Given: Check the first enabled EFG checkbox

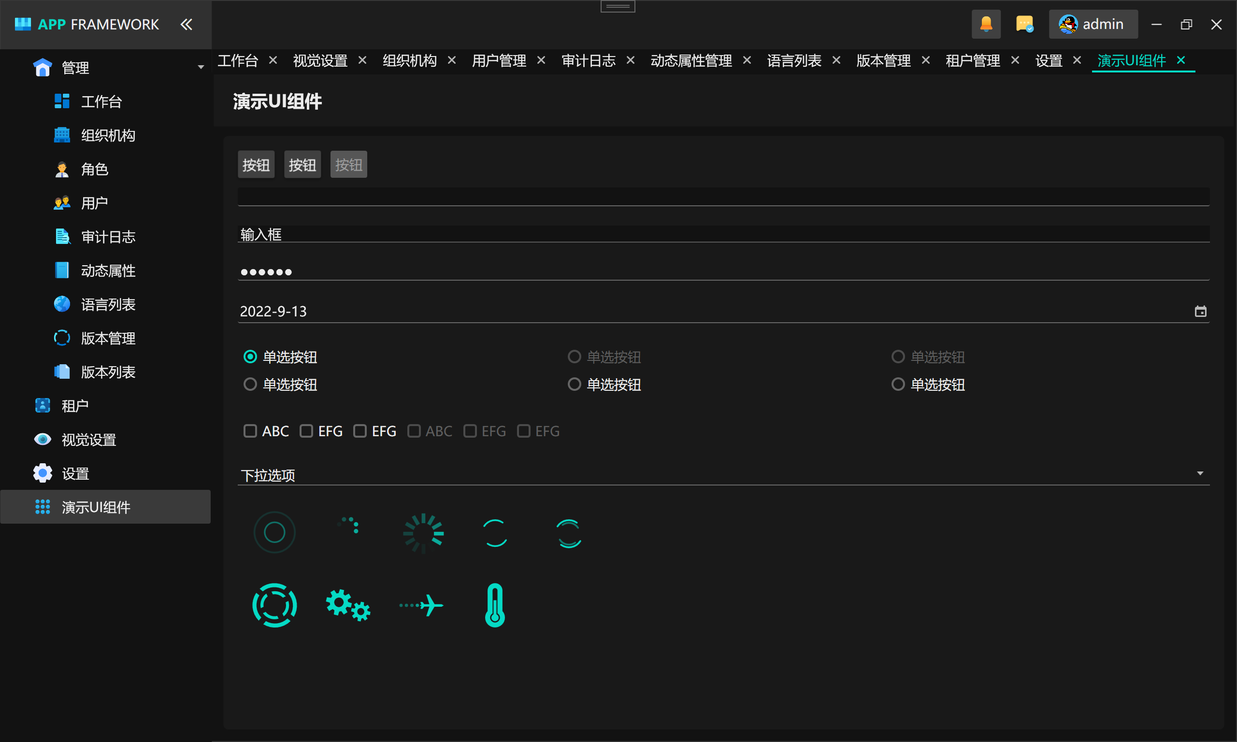Looking at the screenshot, I should pyautogui.click(x=306, y=431).
